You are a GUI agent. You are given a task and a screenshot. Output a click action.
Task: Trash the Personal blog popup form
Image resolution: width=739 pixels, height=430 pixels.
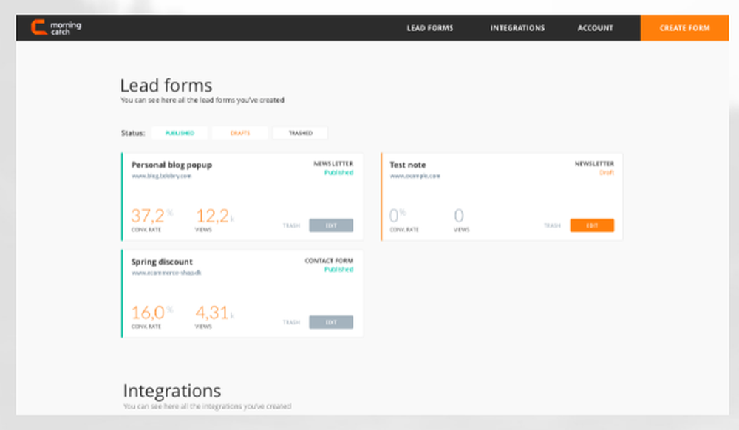coord(291,225)
